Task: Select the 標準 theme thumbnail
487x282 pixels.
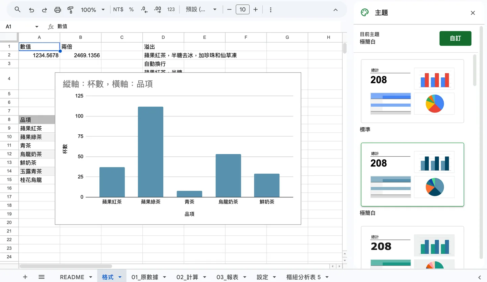Action: click(412, 91)
